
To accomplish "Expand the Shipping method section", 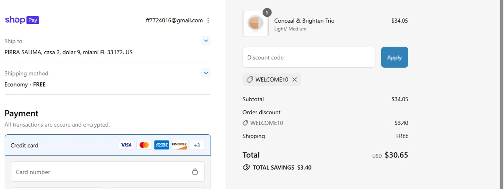I will [x=206, y=73].
